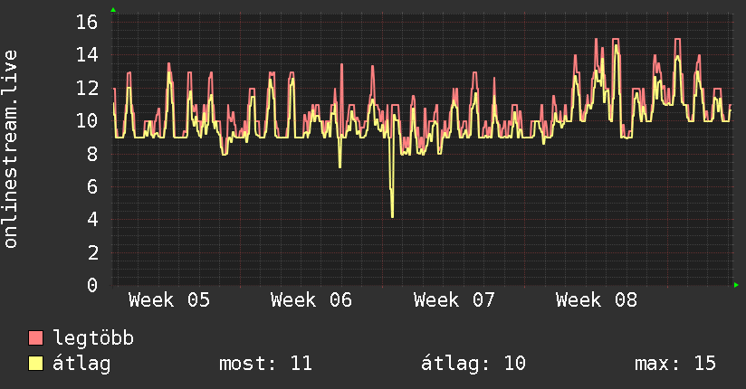Click the 4 label on y-axis
The height and width of the screenshot is (389, 746).
pyautogui.click(x=92, y=220)
